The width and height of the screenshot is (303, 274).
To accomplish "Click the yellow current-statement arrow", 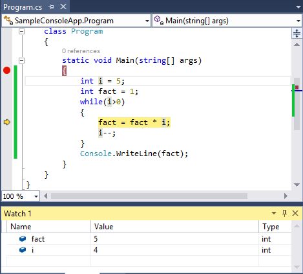I will pyautogui.click(x=7, y=122).
